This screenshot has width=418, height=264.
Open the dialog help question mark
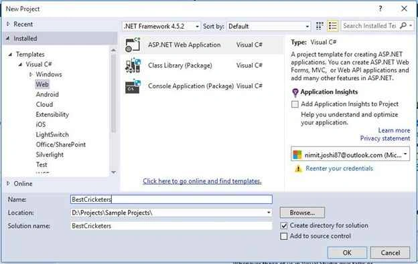click(x=380, y=9)
